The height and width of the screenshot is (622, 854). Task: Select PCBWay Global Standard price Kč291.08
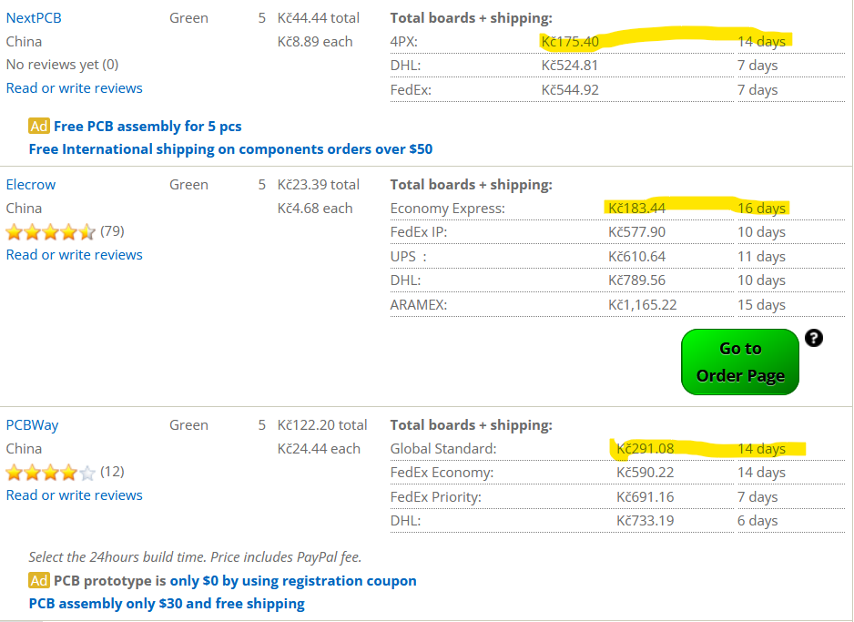click(645, 448)
